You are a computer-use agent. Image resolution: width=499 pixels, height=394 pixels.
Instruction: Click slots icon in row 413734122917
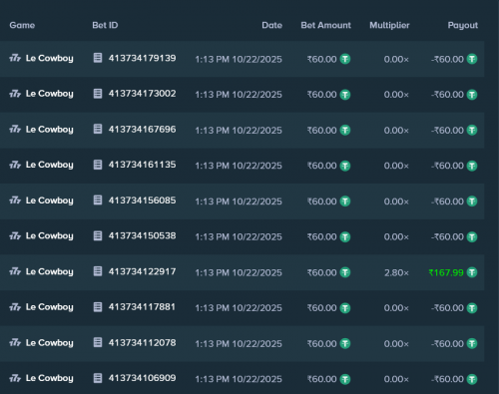(15, 272)
